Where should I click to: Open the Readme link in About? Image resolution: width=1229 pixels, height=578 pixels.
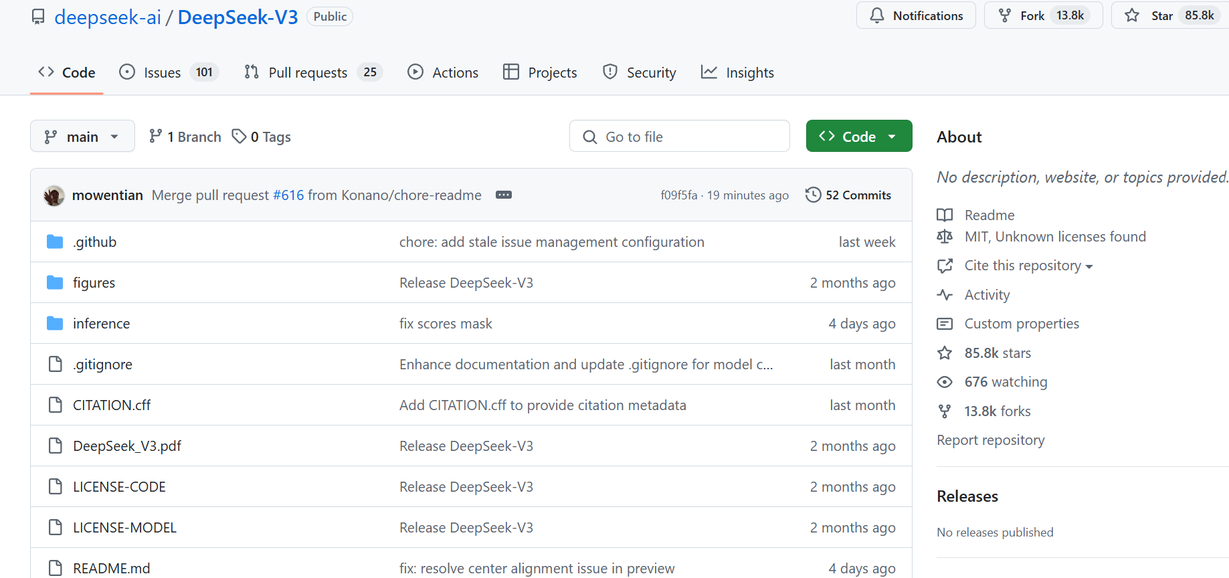coord(989,215)
